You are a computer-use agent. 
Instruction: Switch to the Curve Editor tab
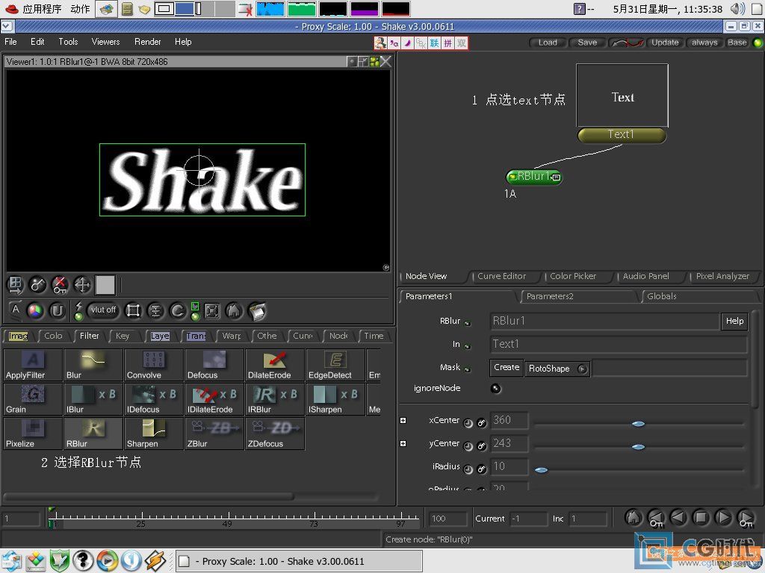pos(501,276)
